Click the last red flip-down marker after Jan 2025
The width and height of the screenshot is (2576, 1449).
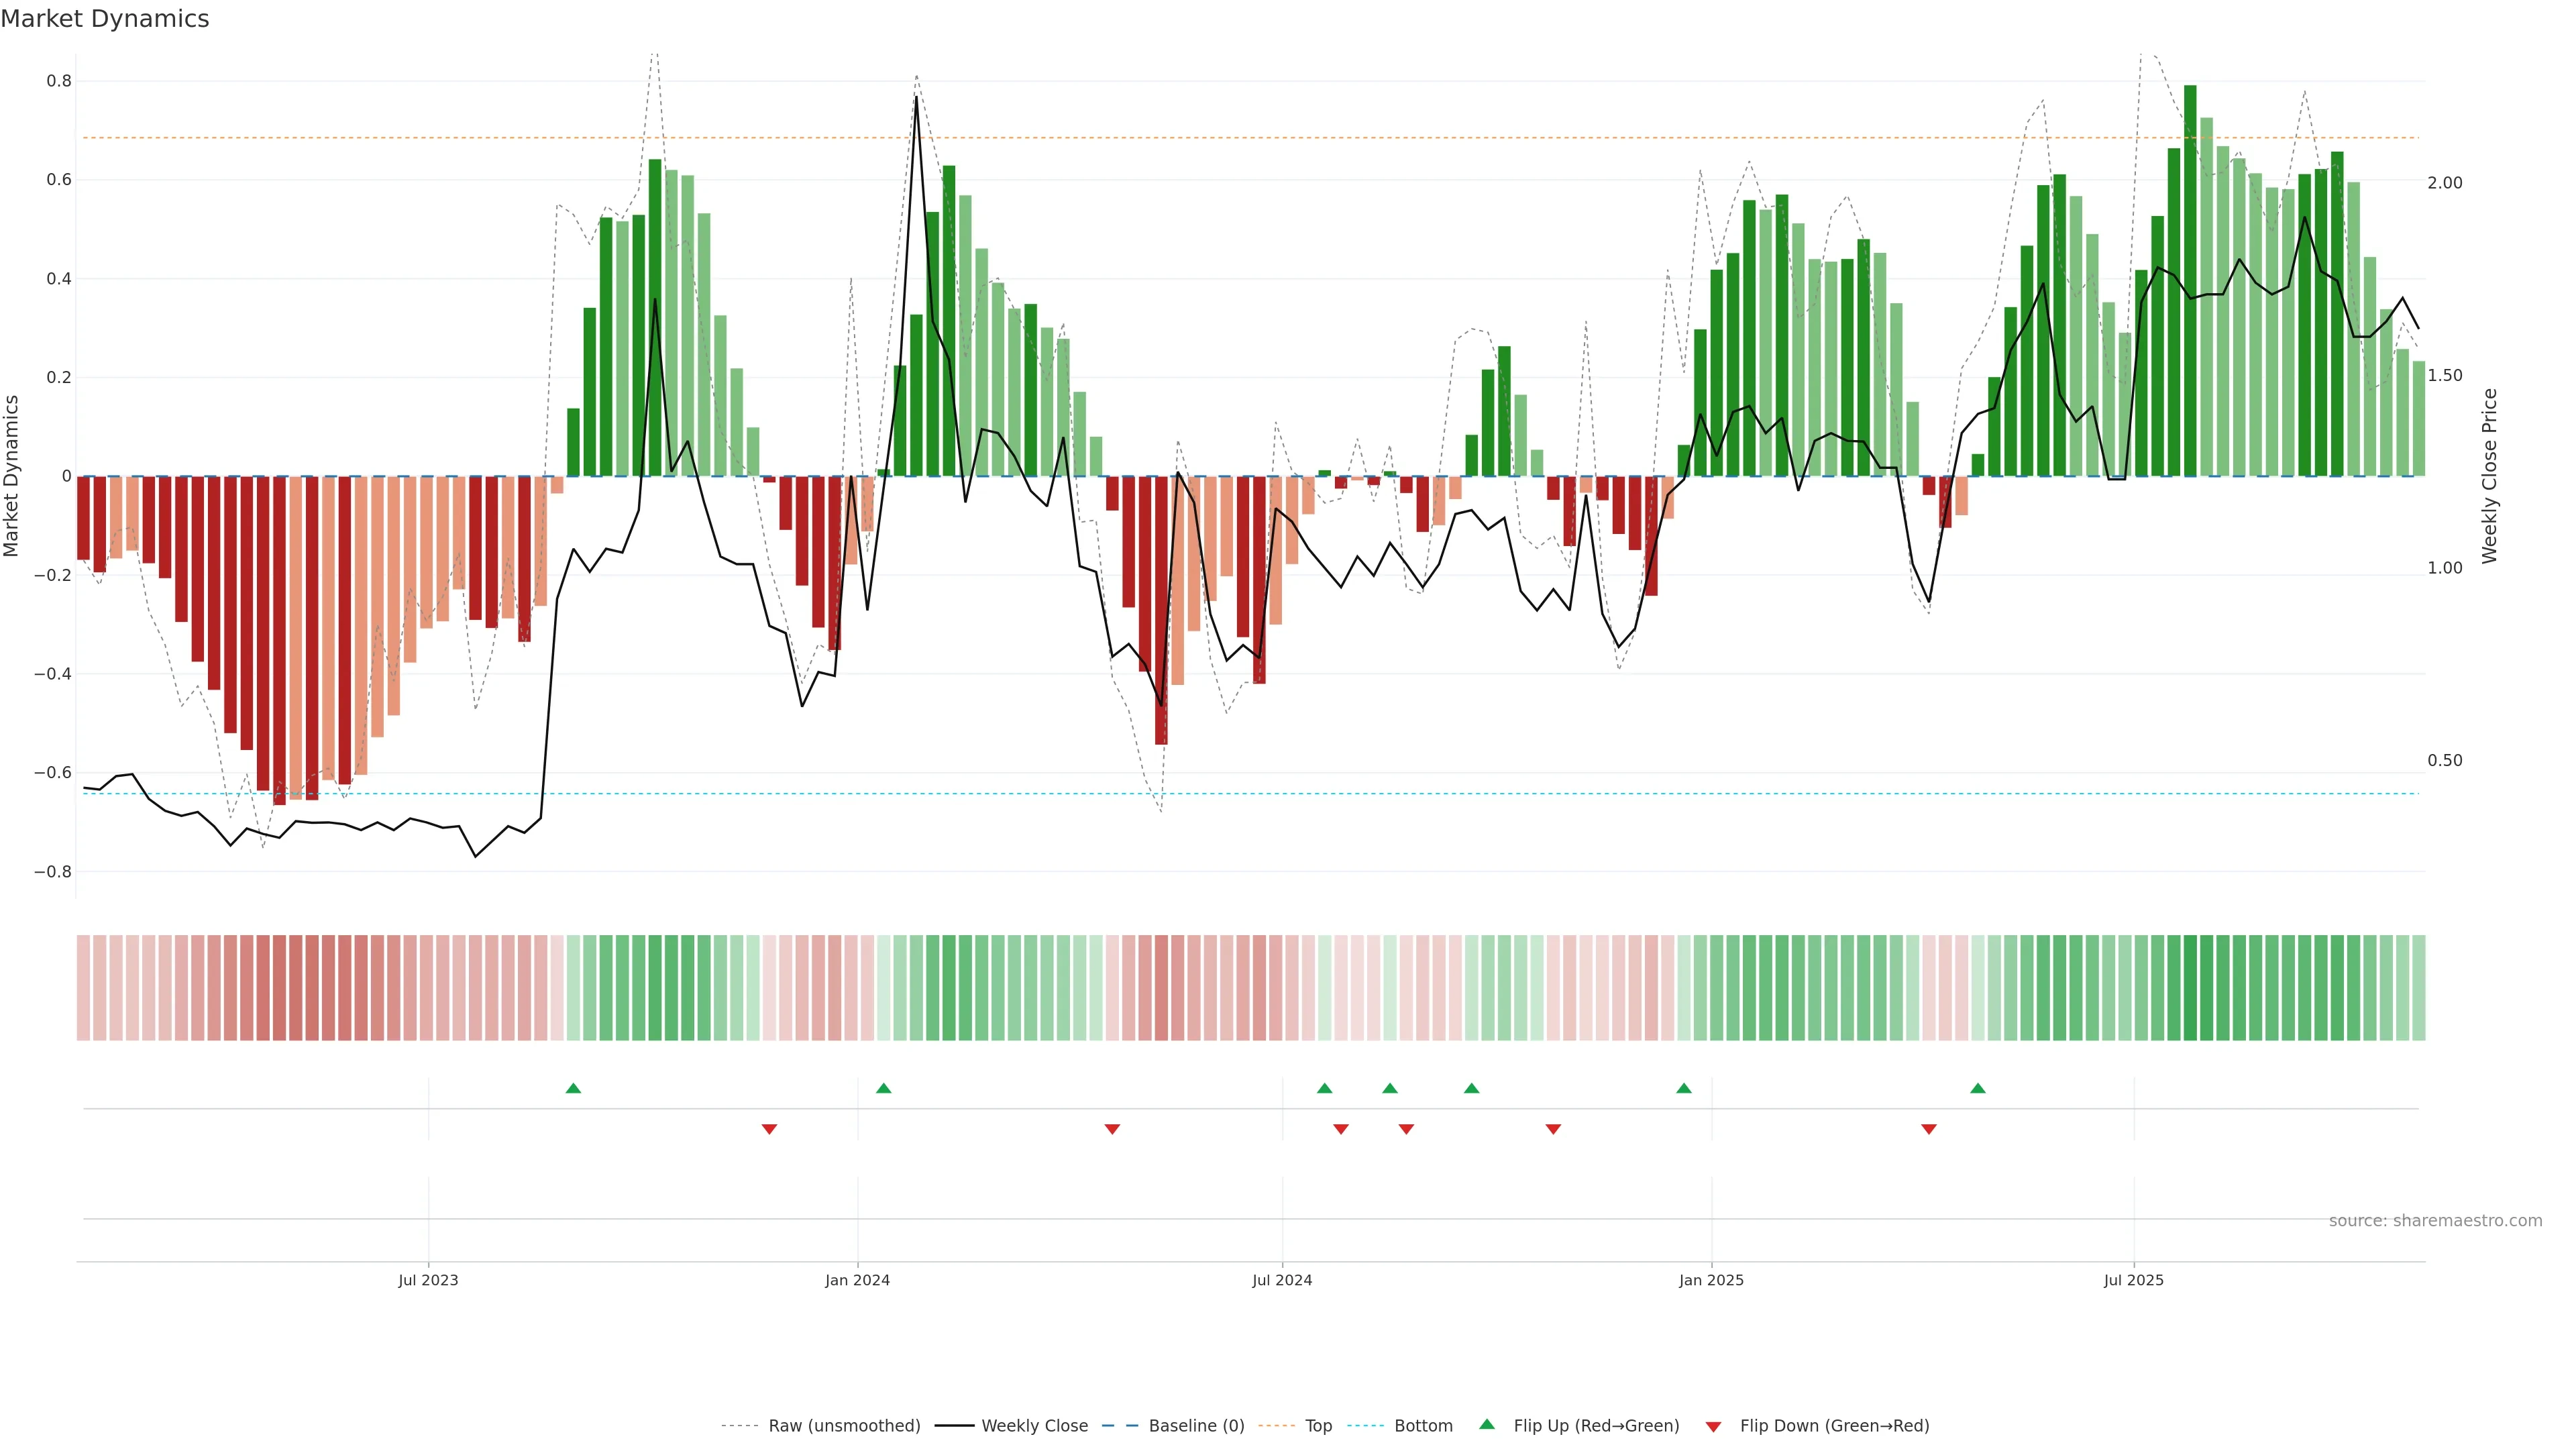click(x=1929, y=1129)
